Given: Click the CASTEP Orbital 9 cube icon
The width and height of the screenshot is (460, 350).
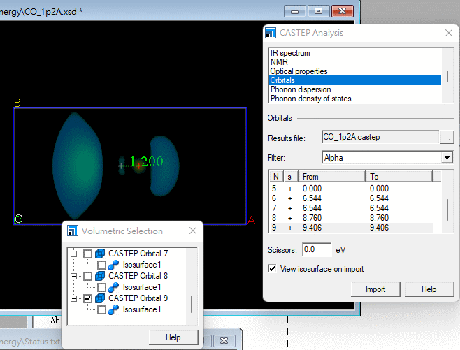Looking at the screenshot, I should (100, 298).
